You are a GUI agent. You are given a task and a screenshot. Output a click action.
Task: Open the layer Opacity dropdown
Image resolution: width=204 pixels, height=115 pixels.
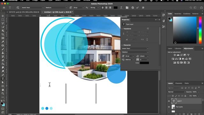pos(198,92)
